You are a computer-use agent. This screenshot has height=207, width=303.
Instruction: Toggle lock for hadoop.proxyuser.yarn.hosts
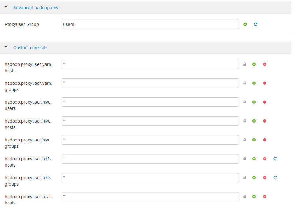tap(245, 64)
